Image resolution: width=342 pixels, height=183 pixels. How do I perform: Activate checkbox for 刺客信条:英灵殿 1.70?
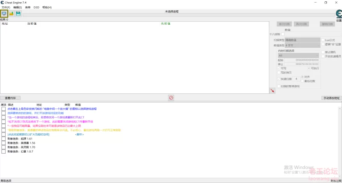point(3,147)
